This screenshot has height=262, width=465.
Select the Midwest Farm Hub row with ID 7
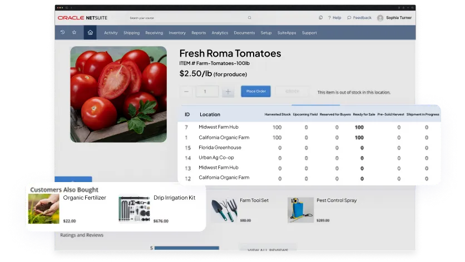[309, 127]
